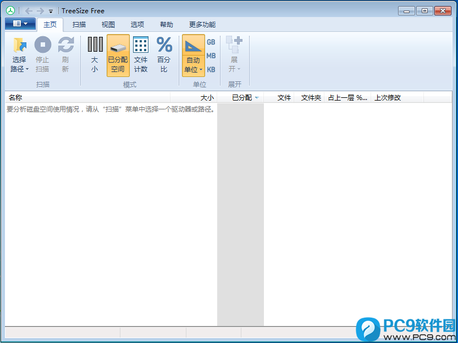Toggle 已分配空间 allocated space mode
The height and width of the screenshot is (343, 458).
pos(118,56)
